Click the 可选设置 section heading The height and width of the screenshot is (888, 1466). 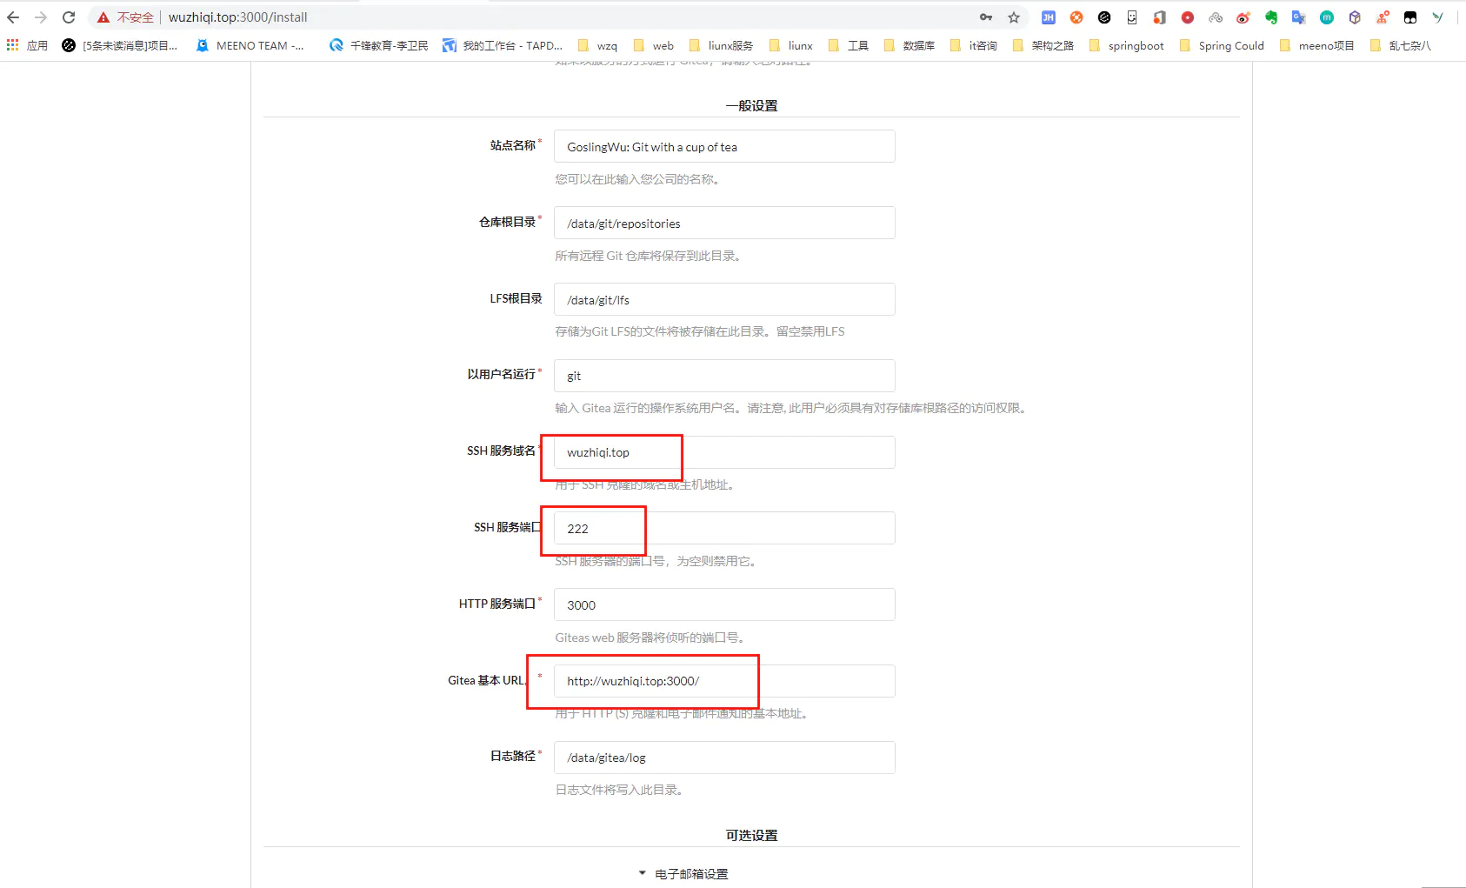752,835
